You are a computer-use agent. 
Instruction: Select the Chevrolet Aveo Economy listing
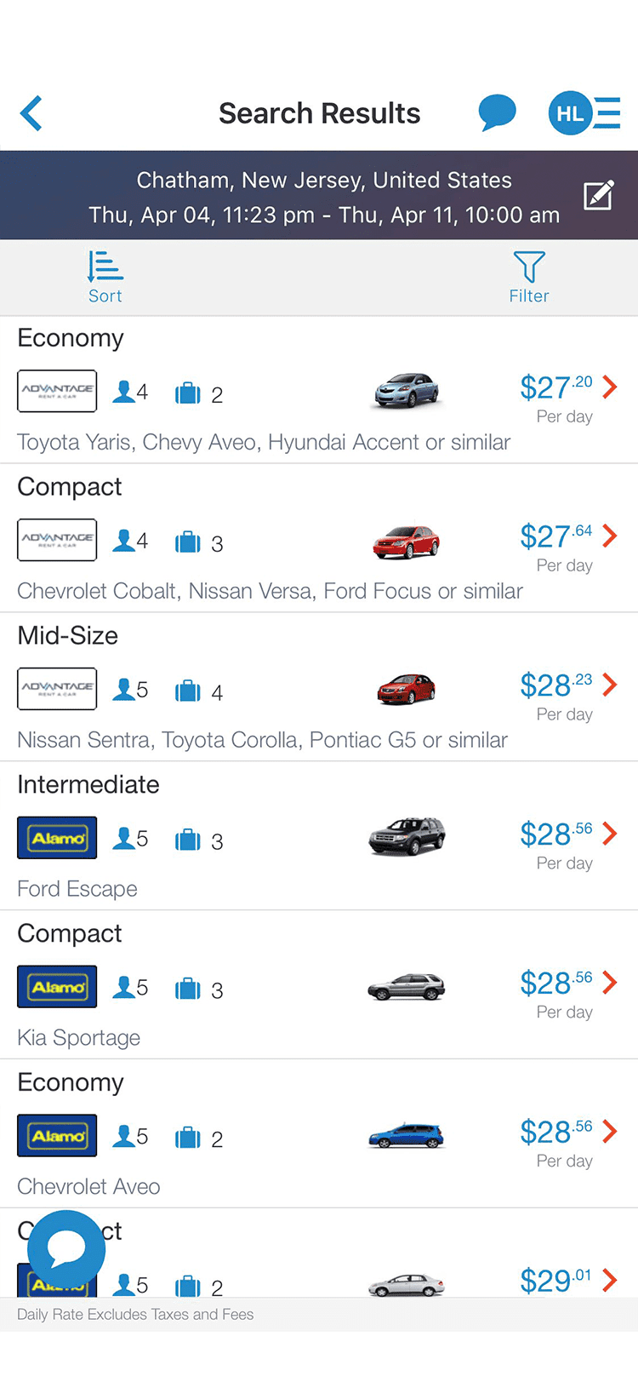(x=319, y=1134)
